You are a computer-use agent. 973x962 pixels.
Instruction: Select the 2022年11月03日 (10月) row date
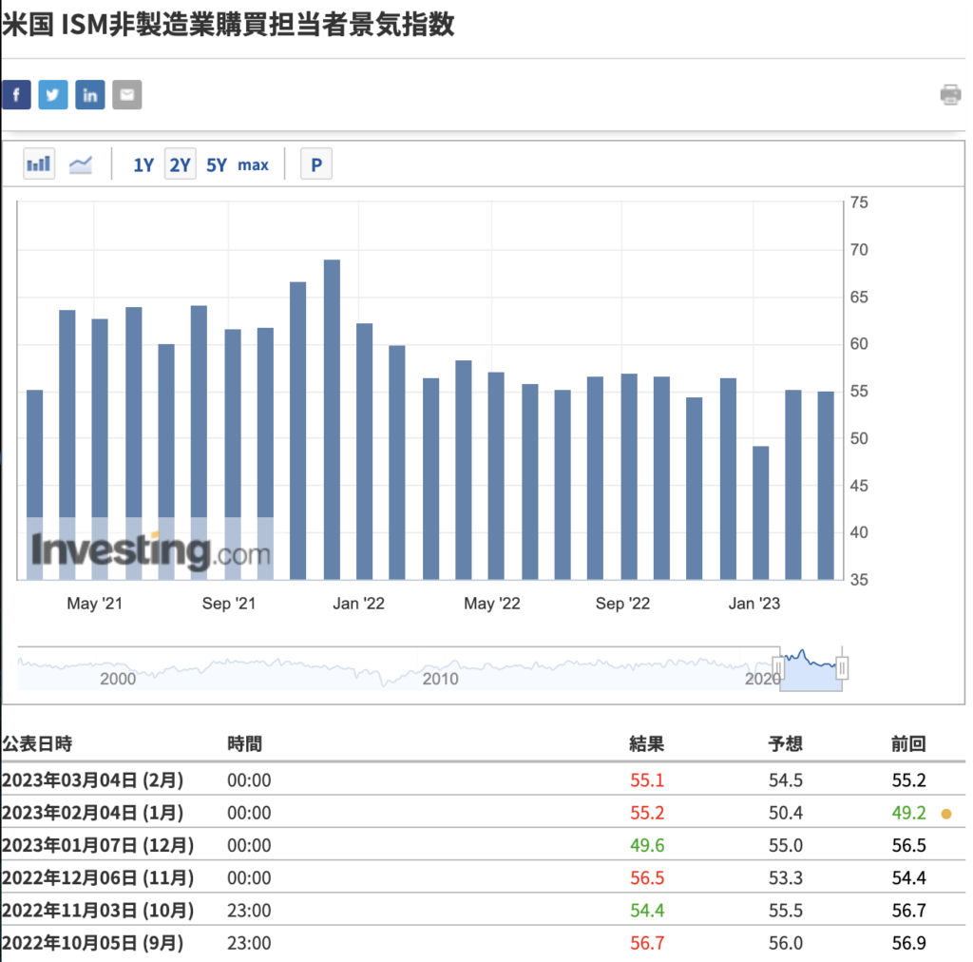click(98, 911)
